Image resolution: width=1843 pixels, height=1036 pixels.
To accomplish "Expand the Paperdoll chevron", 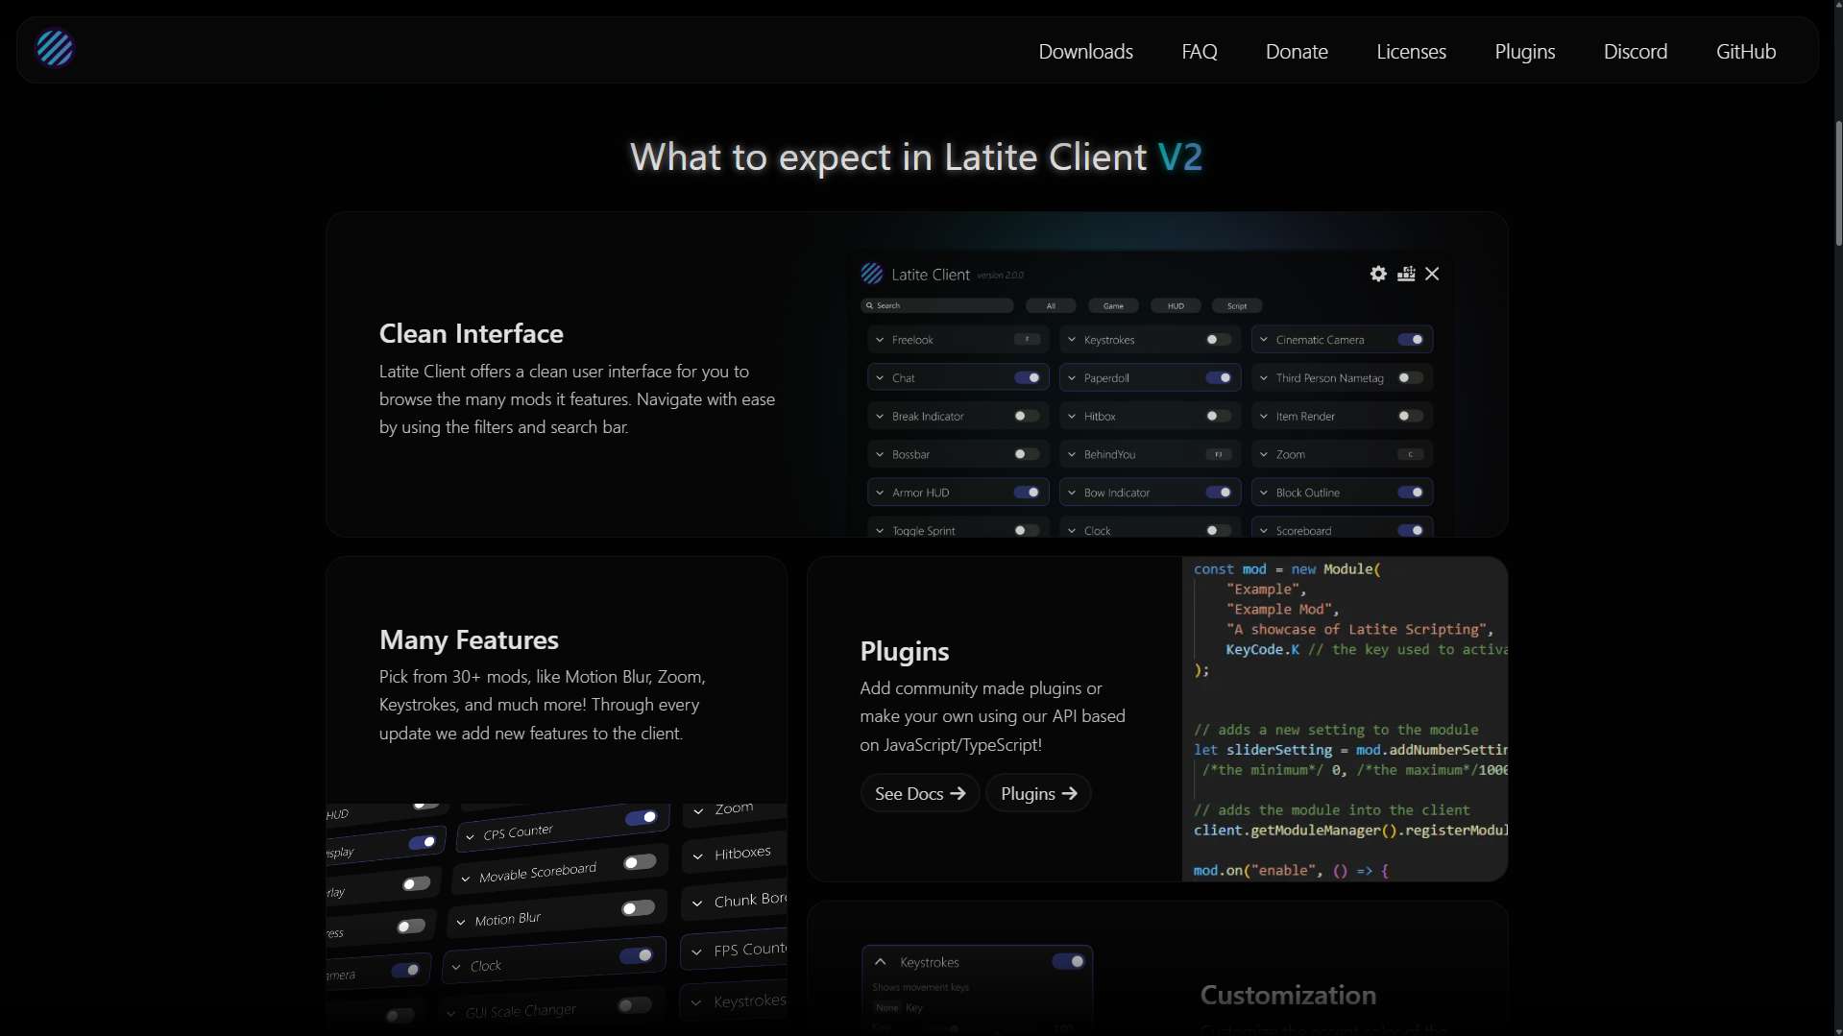I will point(1072,378).
